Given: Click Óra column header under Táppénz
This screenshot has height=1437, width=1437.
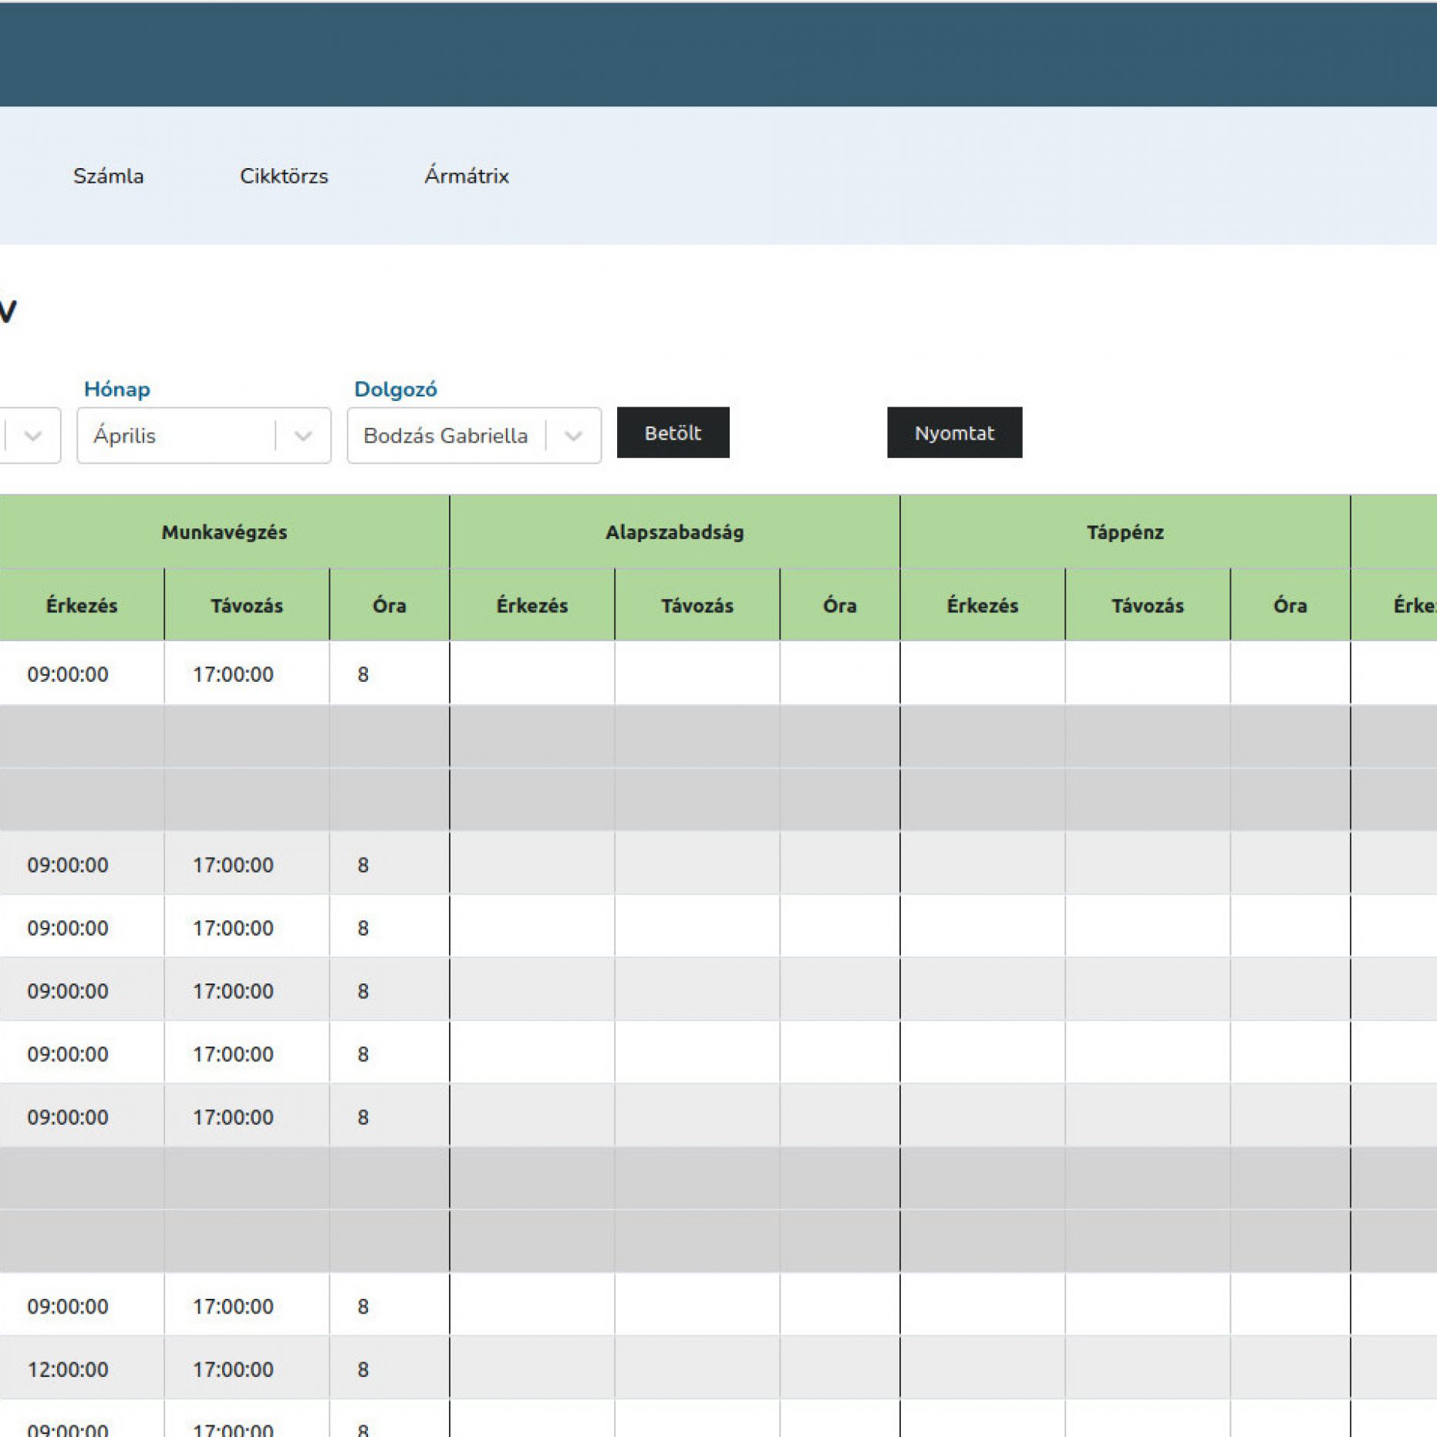Looking at the screenshot, I should click(1290, 605).
